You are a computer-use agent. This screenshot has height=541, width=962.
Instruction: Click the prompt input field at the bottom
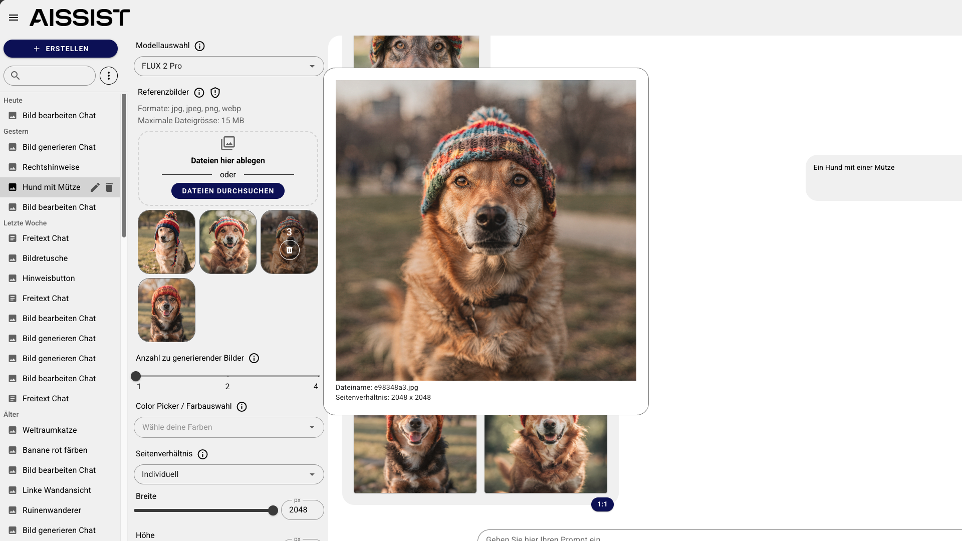[719, 535]
